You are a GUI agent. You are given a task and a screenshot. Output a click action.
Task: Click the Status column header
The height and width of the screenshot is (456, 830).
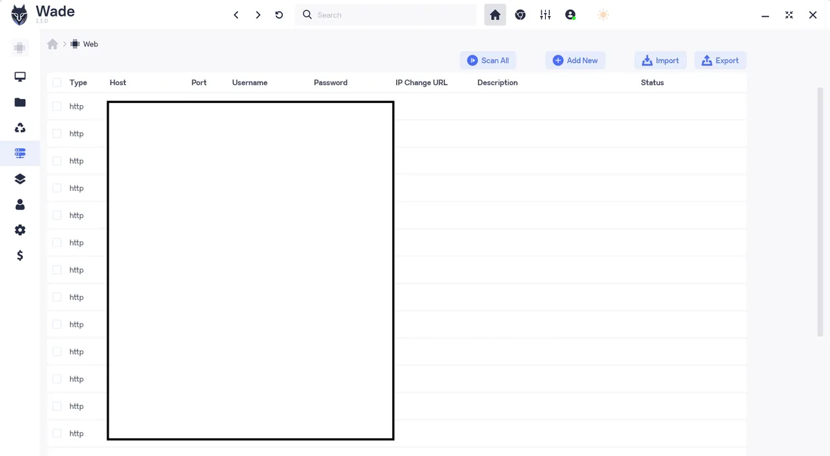pyautogui.click(x=652, y=82)
